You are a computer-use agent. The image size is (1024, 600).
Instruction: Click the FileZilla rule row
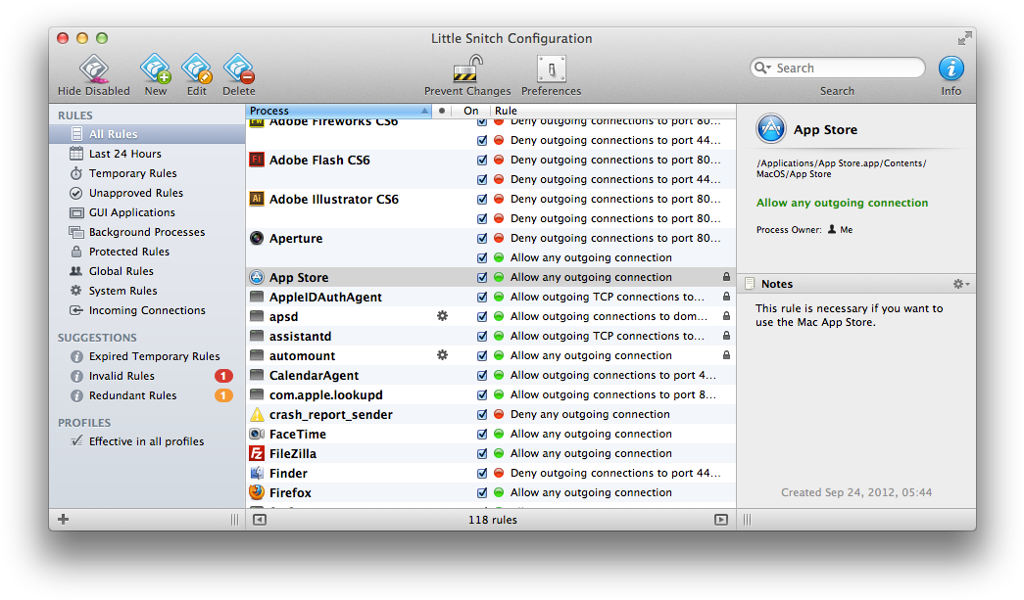(x=490, y=454)
